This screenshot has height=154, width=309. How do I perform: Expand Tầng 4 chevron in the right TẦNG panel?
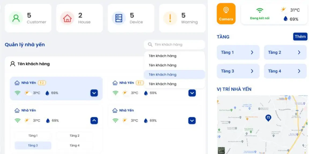point(299,71)
